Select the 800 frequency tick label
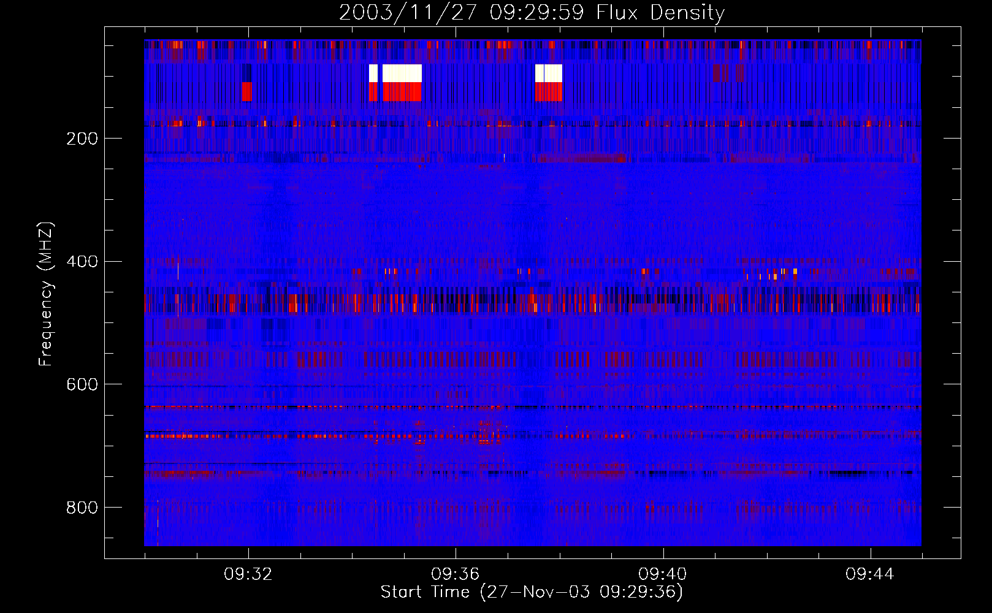 pyautogui.click(x=82, y=508)
